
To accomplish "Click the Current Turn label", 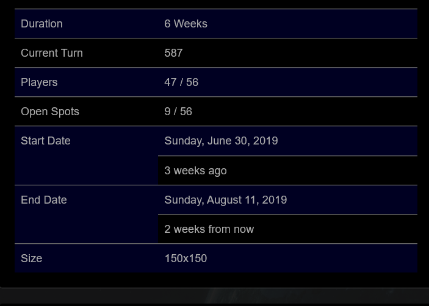I will coord(52,53).
